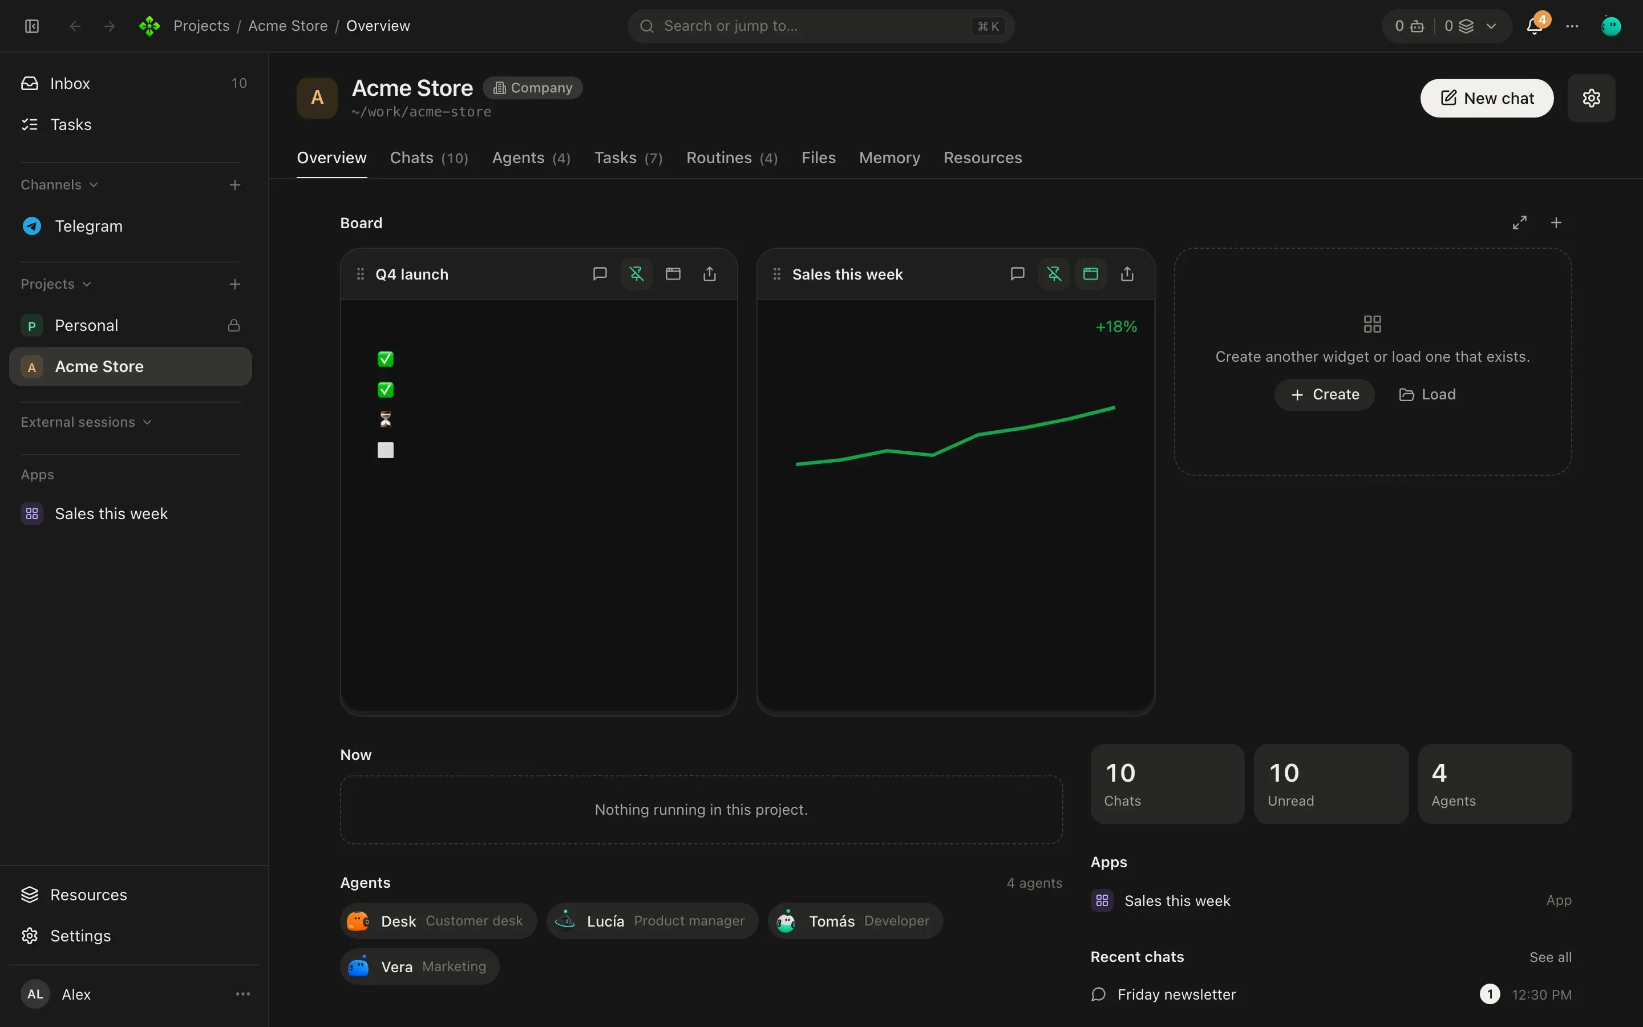Expand the External sessions section
Viewport: 1643px width, 1027px height.
pyautogui.click(x=86, y=422)
